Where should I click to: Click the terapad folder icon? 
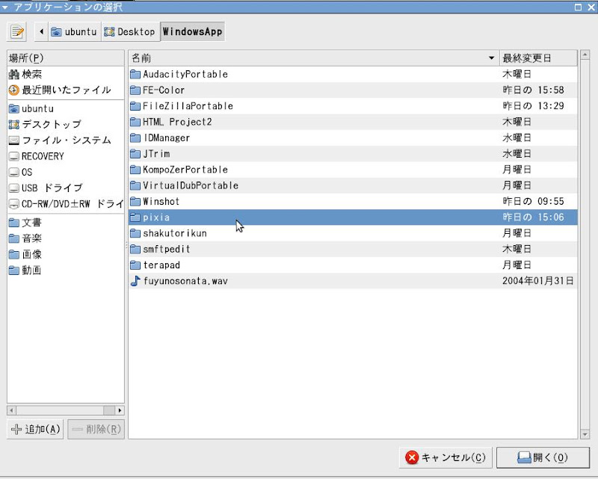[135, 265]
